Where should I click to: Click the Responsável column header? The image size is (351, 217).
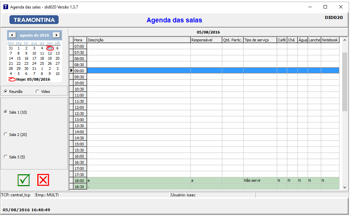pyautogui.click(x=206, y=40)
